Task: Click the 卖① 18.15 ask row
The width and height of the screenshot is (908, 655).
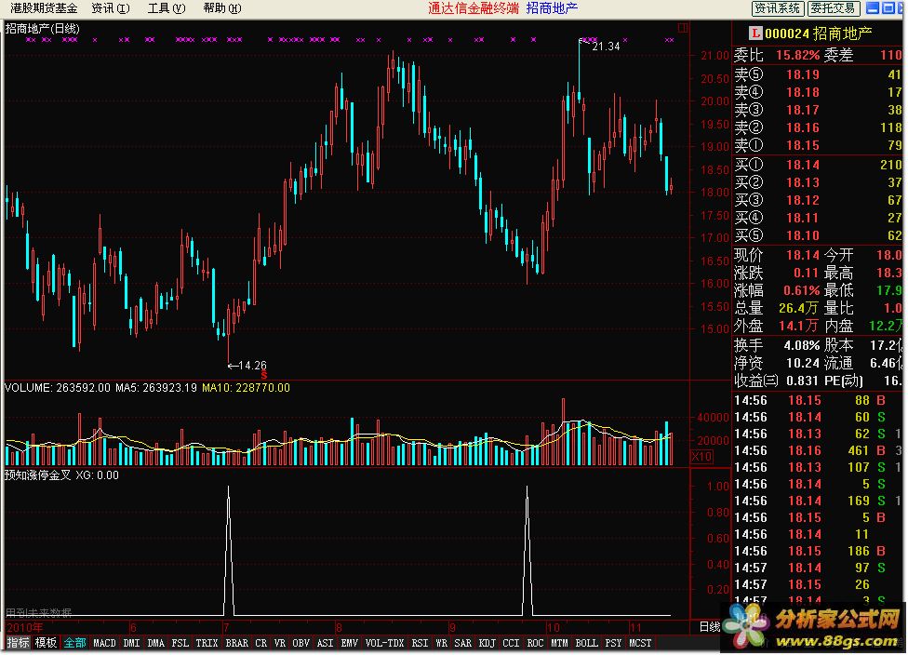Action: (x=818, y=145)
